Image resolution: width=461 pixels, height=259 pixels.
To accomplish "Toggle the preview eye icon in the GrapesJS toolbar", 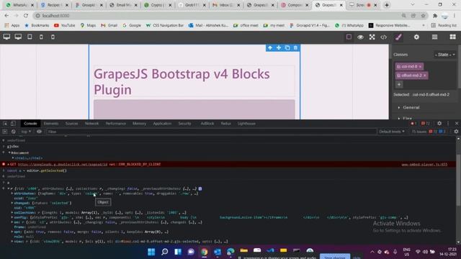I will (x=360, y=37).
